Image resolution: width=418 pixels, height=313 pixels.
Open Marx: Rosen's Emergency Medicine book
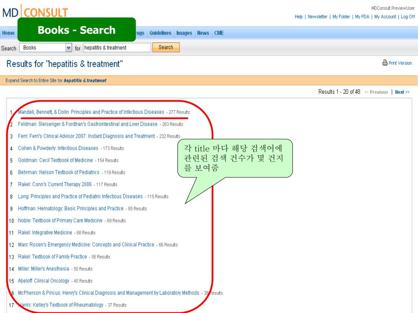coord(86,245)
